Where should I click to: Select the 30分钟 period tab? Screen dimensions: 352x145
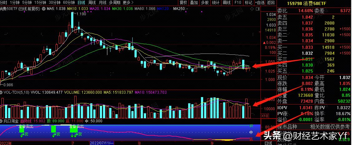point(55,3)
